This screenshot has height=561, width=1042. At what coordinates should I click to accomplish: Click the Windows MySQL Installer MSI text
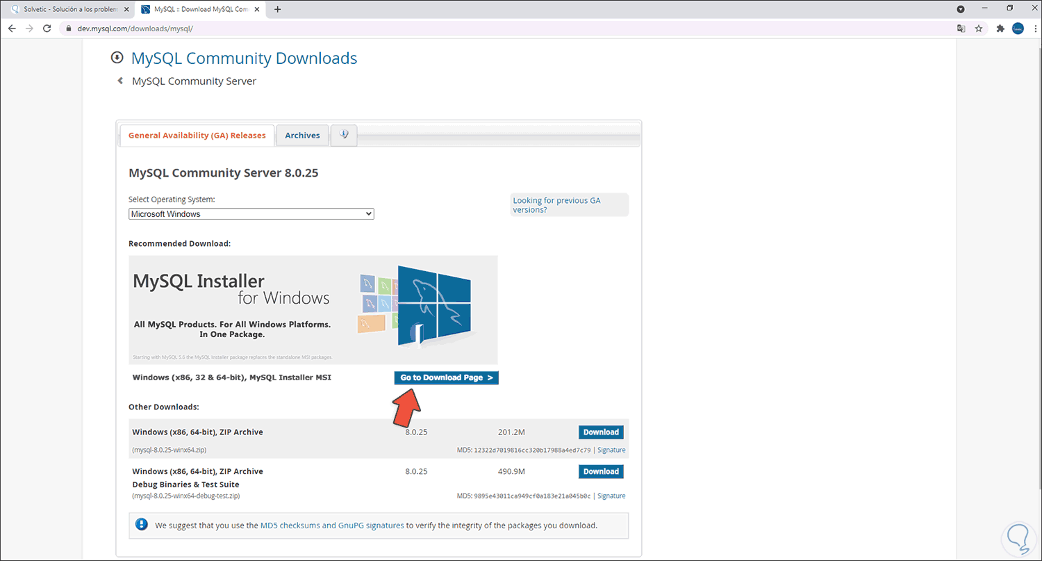[x=232, y=377]
